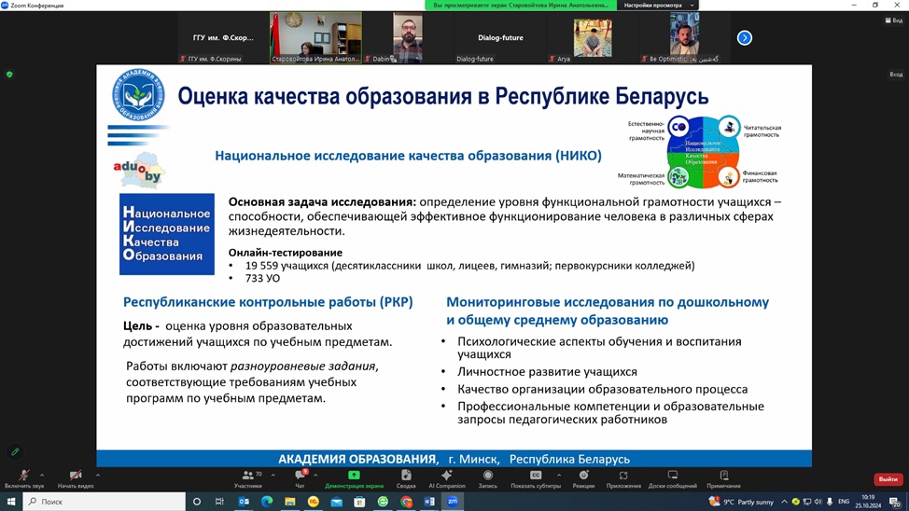Show hidden system tray icons
This screenshot has height=511, width=909.
point(784,502)
